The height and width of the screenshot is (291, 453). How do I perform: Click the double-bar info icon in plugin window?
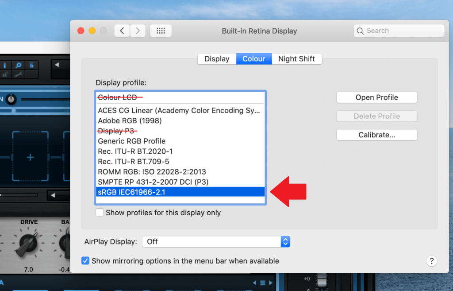click(31, 66)
